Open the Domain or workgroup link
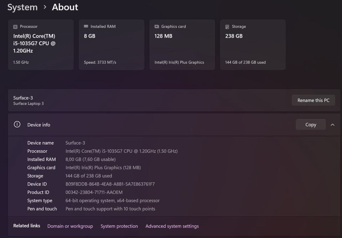 (x=70, y=226)
